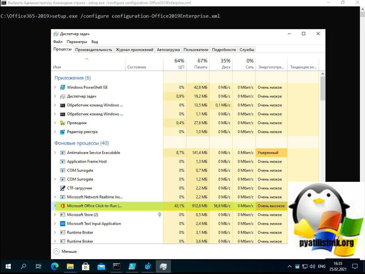Viewport: 365px width, 274px height.
Task: Switch to Task Manager taskbar icon
Action: pyautogui.click(x=163, y=266)
